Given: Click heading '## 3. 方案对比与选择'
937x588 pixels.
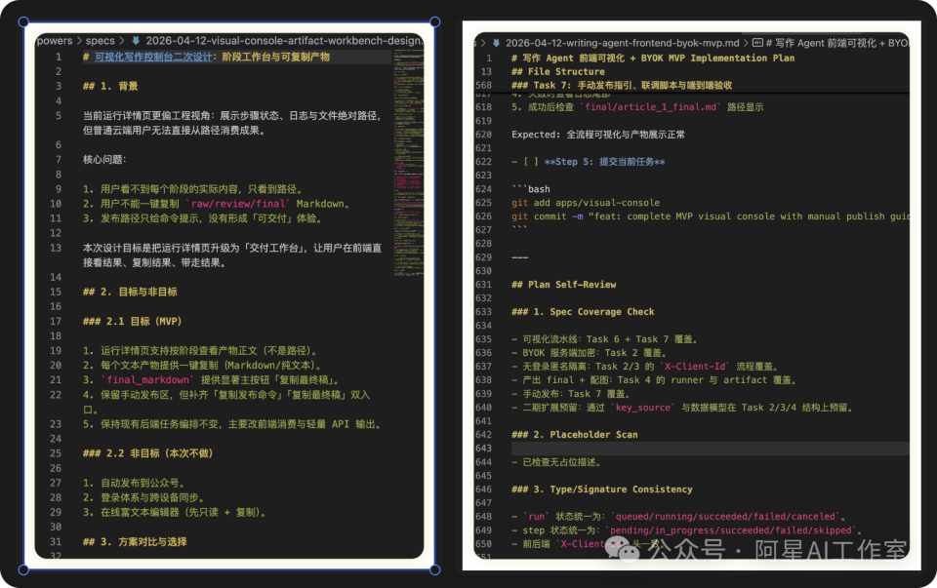Looking at the screenshot, I should tap(135, 542).
